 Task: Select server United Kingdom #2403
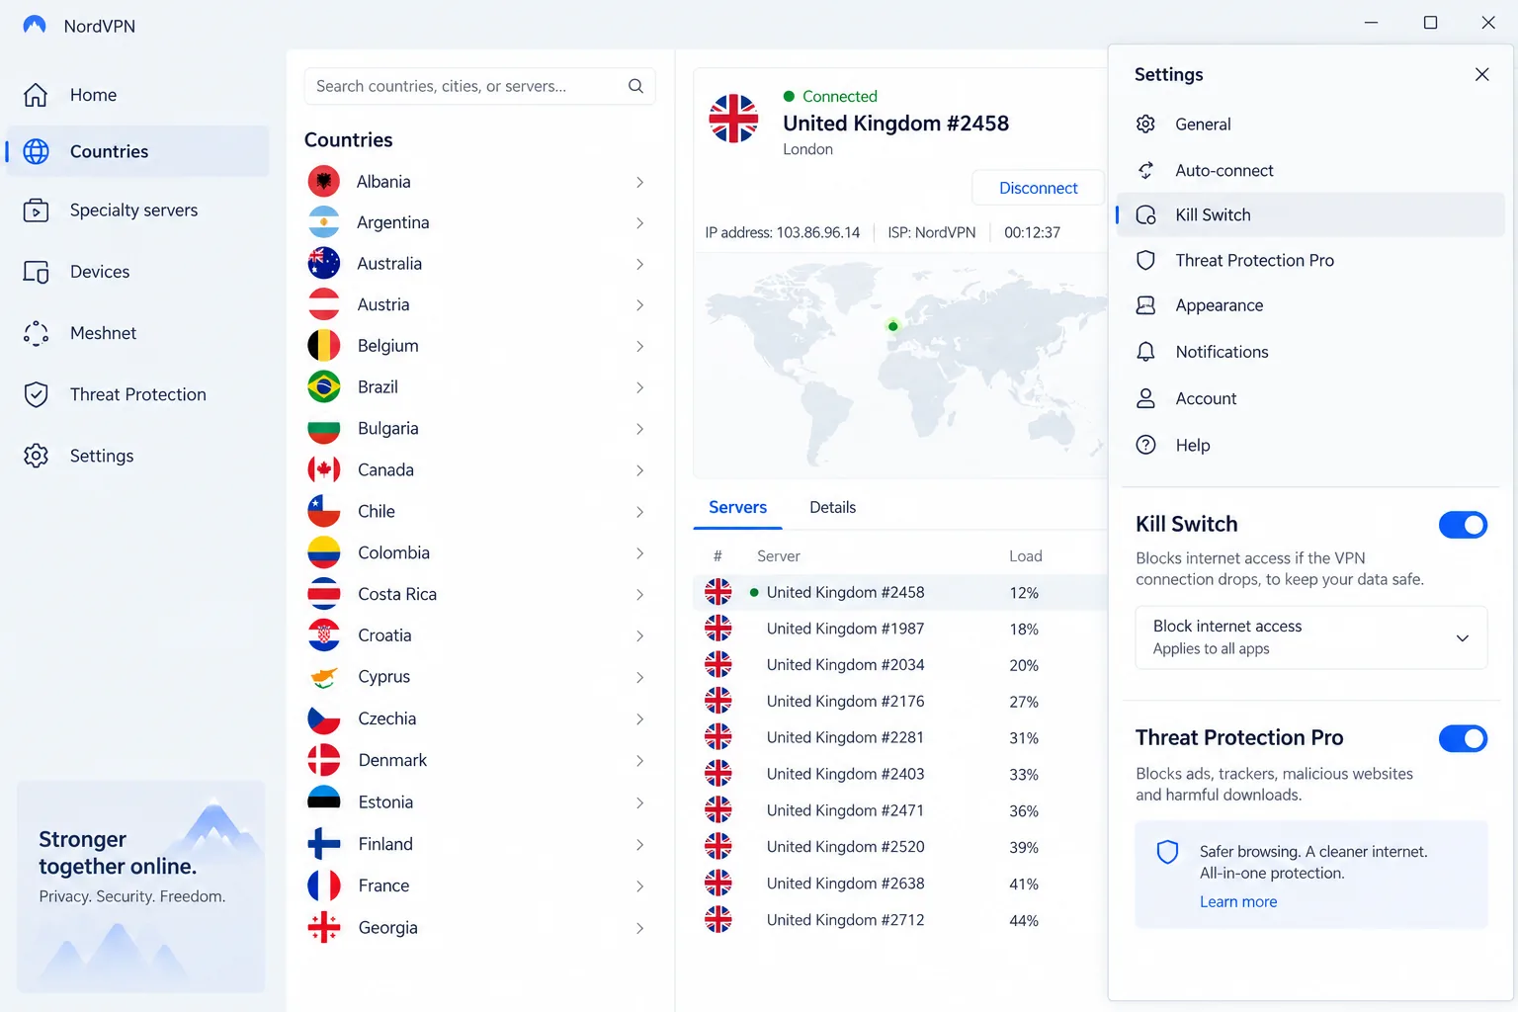(x=900, y=774)
